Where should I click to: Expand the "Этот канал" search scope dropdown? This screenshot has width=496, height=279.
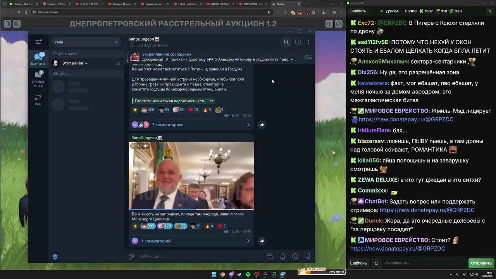(75, 63)
